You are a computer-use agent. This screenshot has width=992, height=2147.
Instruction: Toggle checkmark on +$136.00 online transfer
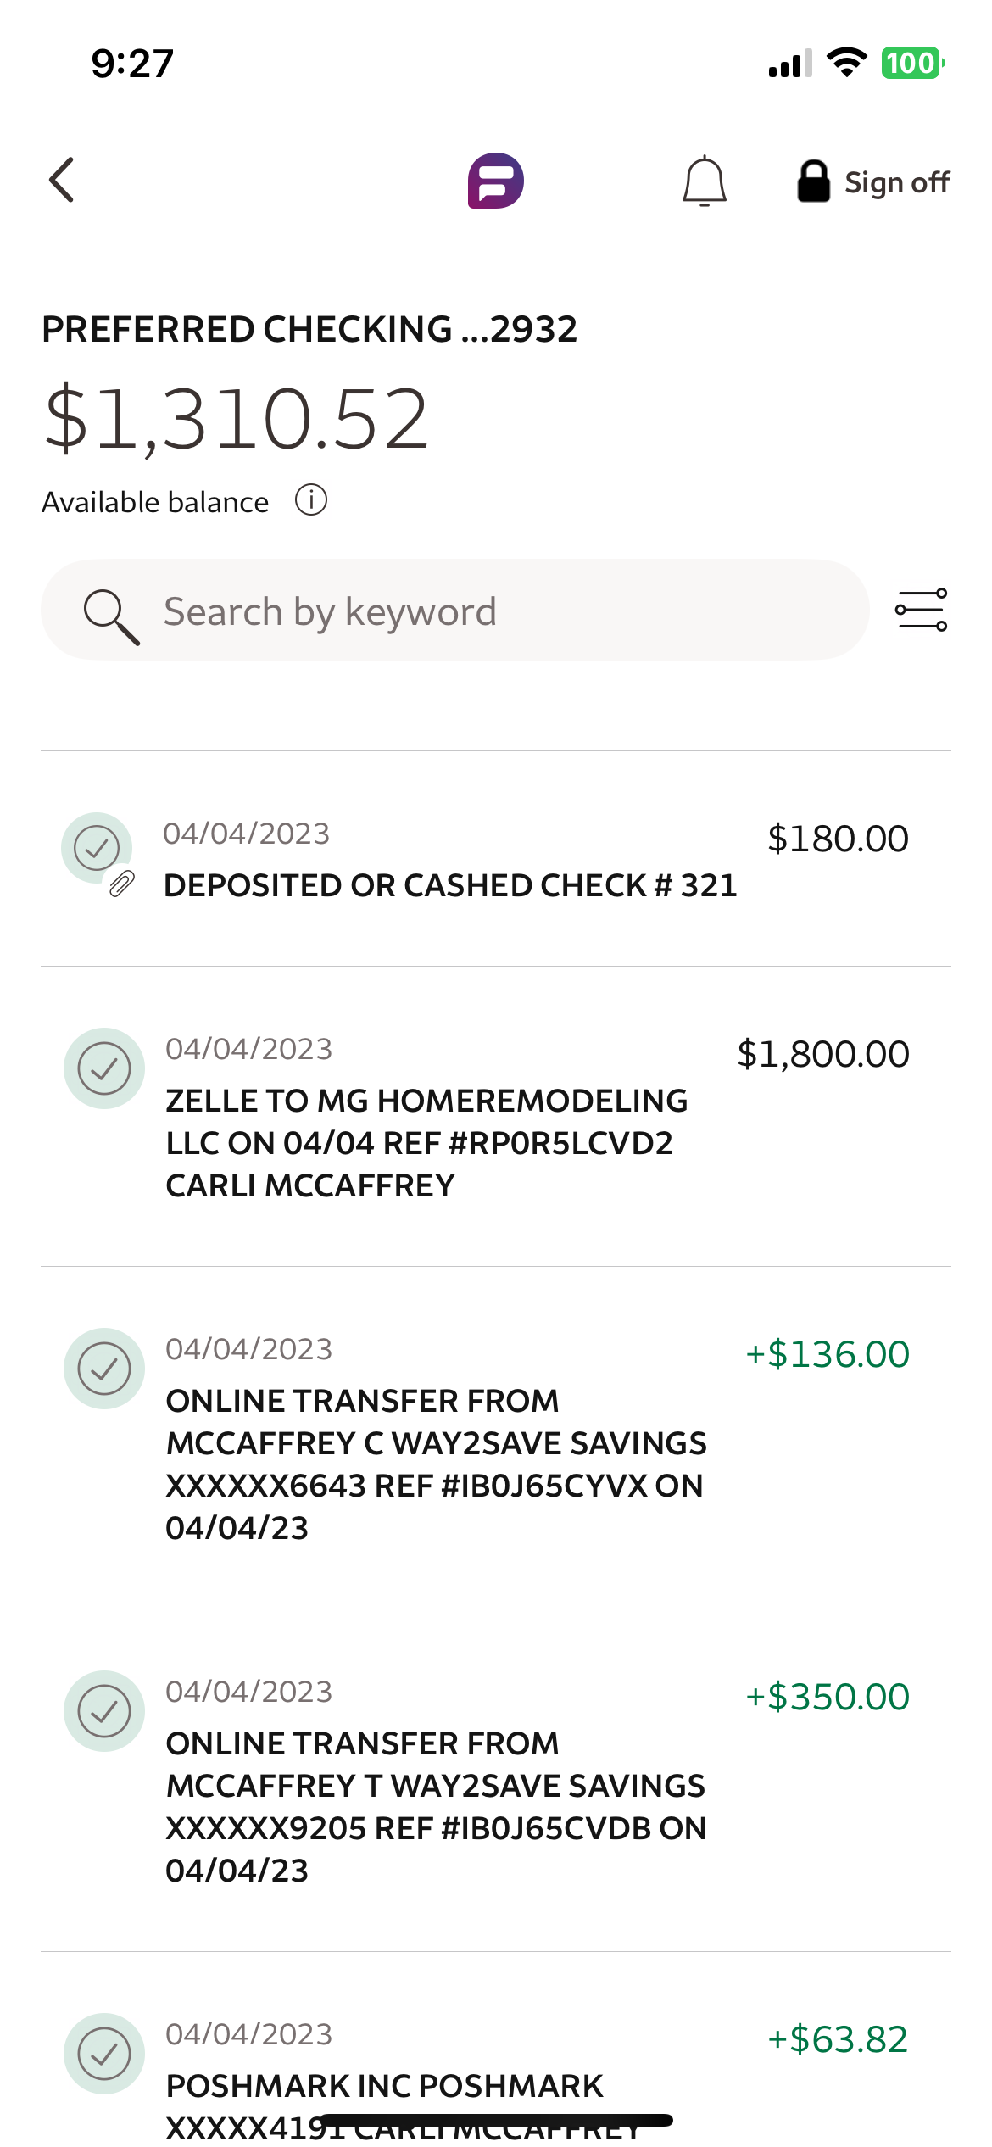pos(104,1369)
